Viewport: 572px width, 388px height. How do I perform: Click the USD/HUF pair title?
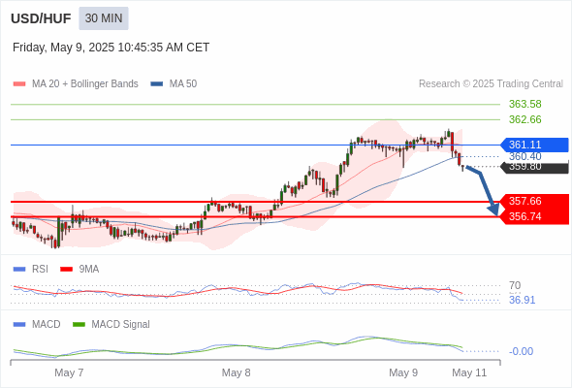point(41,18)
